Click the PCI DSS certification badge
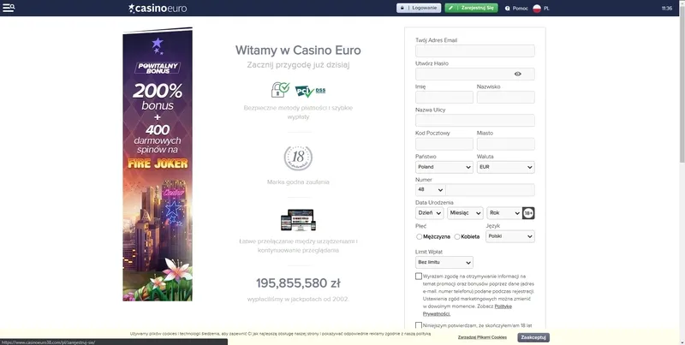The image size is (685, 345). (310, 91)
